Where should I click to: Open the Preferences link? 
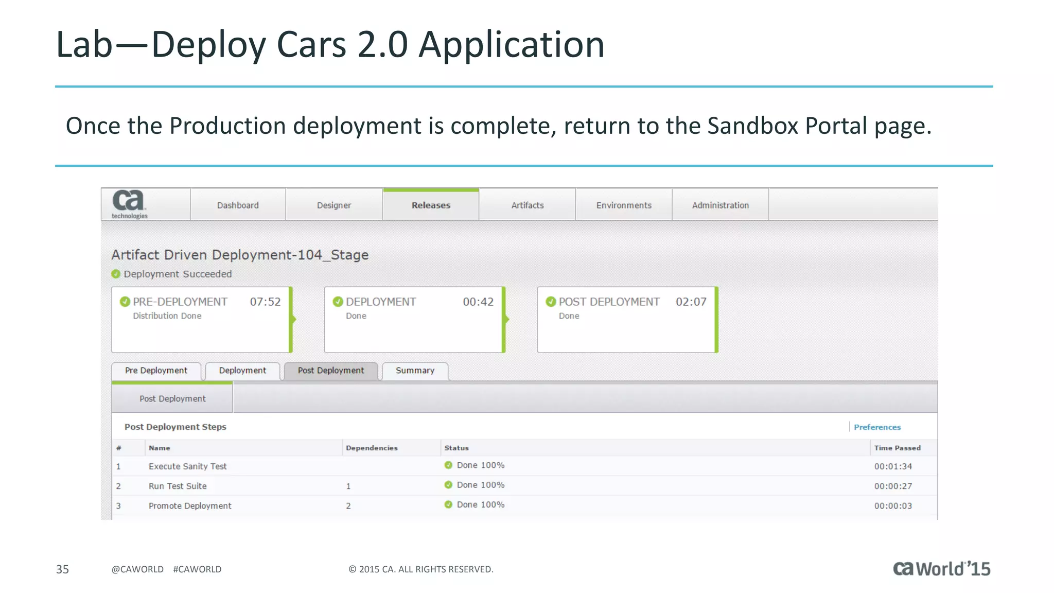click(x=877, y=427)
